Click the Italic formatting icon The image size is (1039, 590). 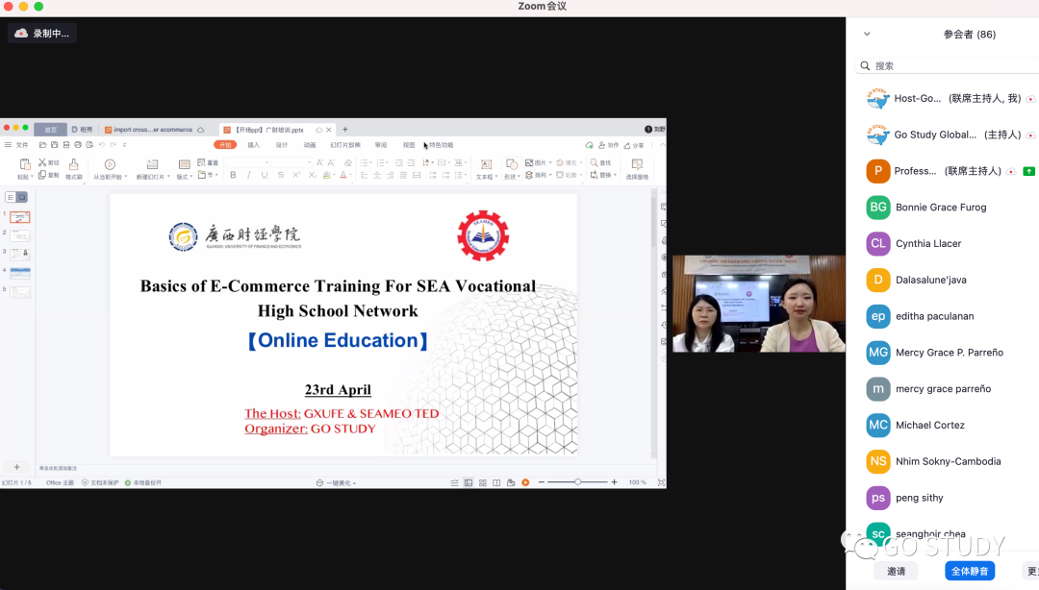click(248, 176)
